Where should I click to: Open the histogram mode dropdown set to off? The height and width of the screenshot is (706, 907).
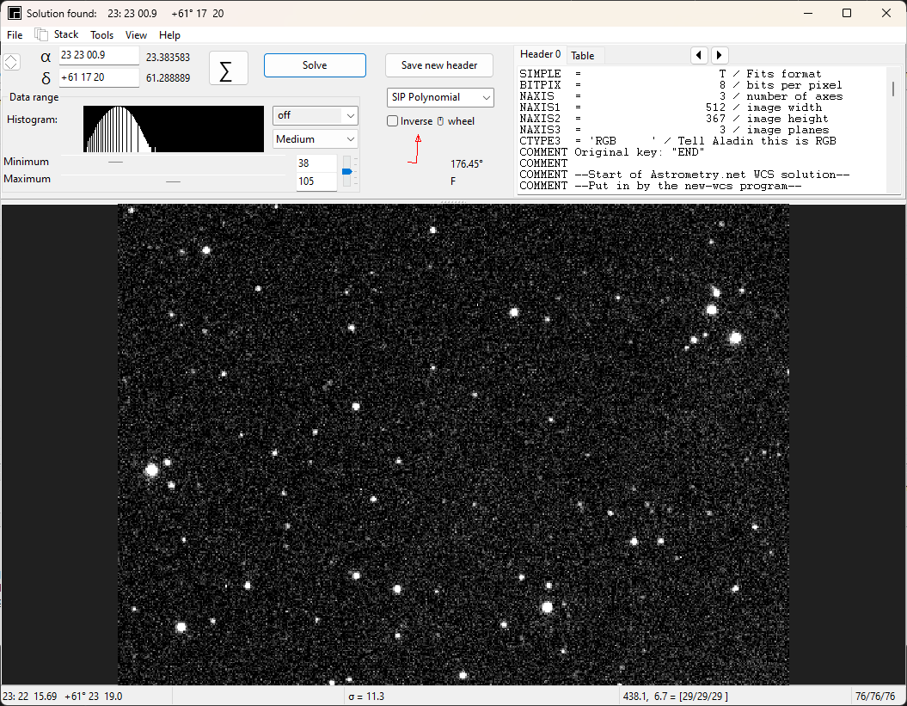click(x=315, y=114)
